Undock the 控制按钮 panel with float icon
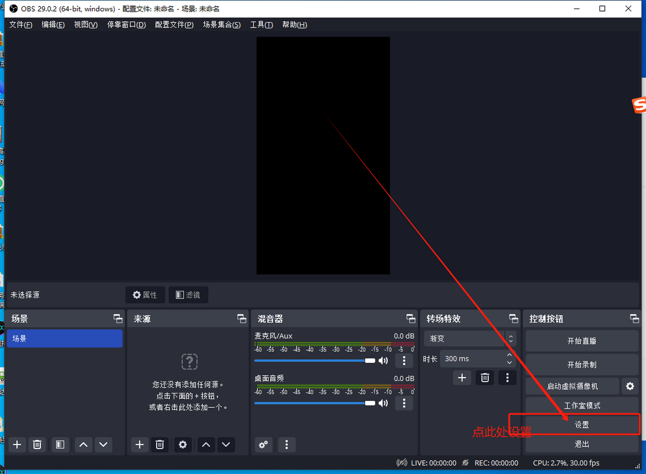The height and width of the screenshot is (474, 646). pos(634,318)
